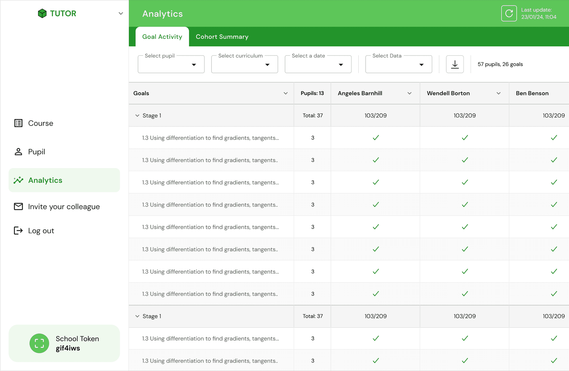Click the envelope icon for Invite your colleague
The height and width of the screenshot is (371, 569).
(x=18, y=207)
